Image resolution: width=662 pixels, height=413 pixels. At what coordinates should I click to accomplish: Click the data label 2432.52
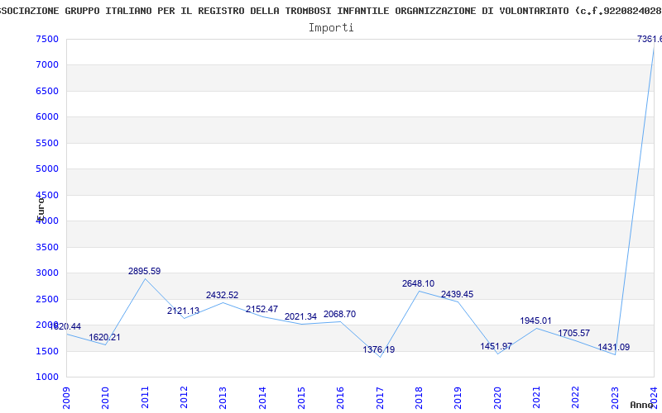[x=222, y=296]
